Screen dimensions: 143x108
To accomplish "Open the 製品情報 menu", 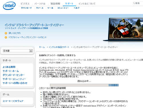I will click(x=55, y=4).
